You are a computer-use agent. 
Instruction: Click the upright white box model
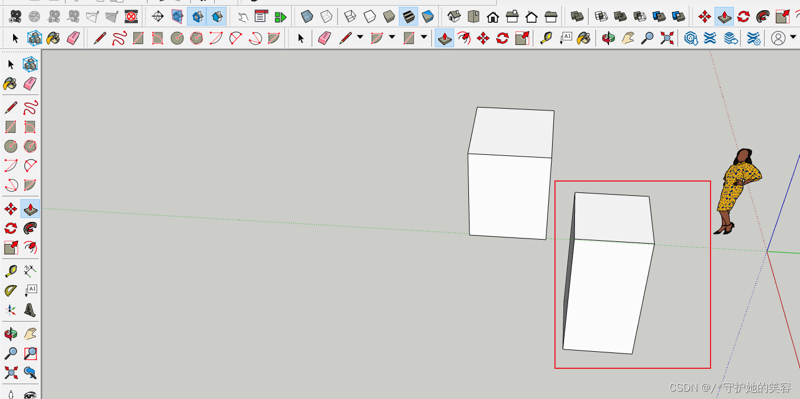pos(511,174)
